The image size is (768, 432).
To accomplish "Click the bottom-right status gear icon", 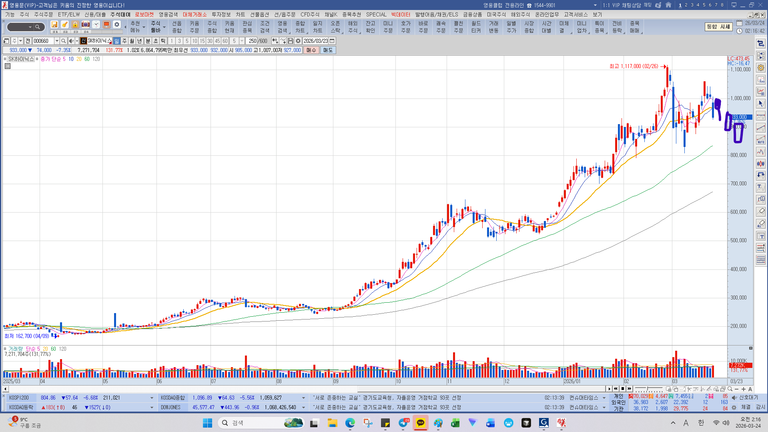I will pos(734,408).
